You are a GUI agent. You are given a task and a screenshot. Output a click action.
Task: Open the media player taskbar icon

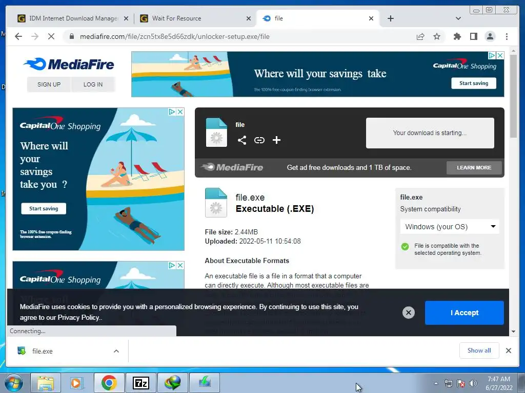coord(76,383)
